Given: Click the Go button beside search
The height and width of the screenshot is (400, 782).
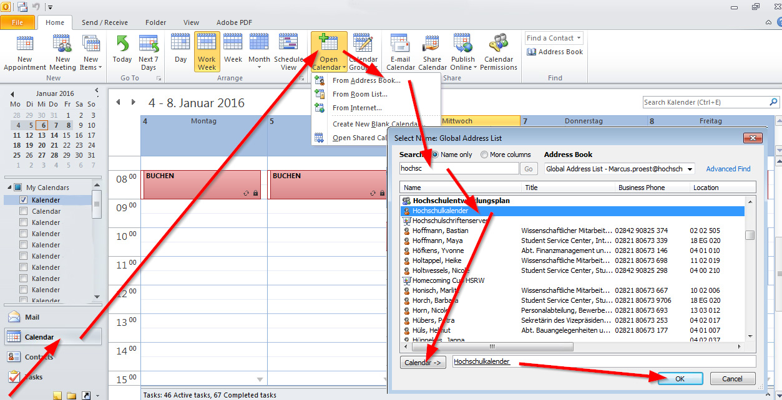Looking at the screenshot, I should tap(529, 169).
